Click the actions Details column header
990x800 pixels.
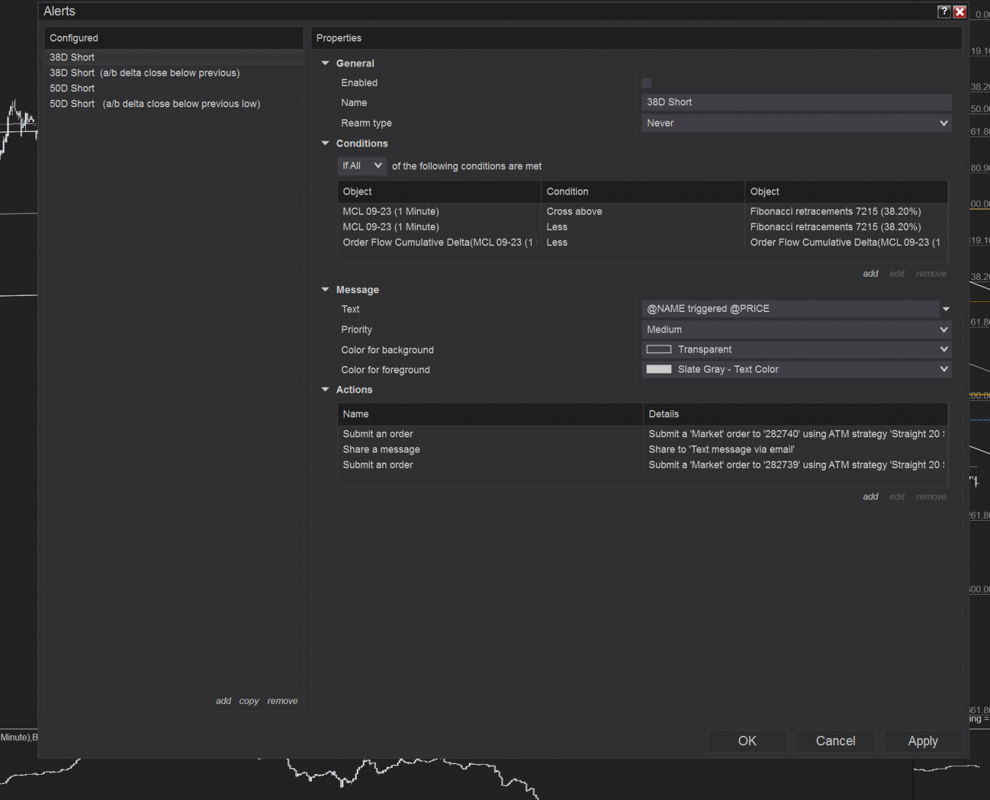click(795, 414)
